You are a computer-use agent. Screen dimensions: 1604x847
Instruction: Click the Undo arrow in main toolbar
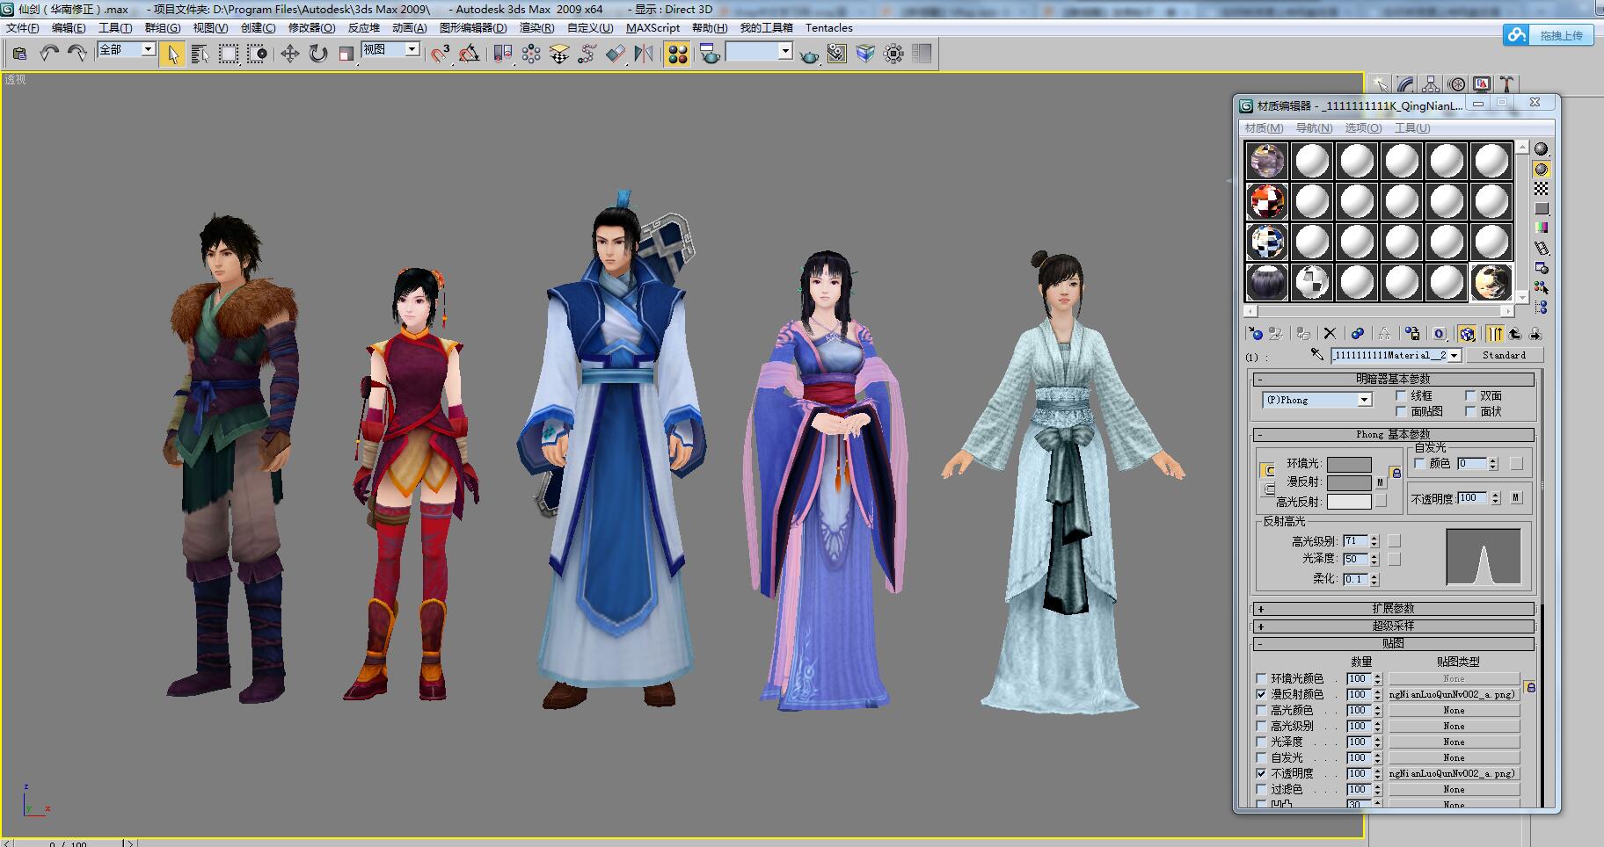pos(49,54)
